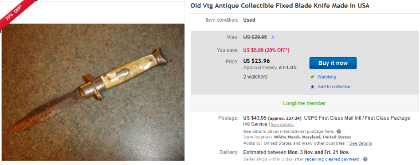Click the help icon beside the Was price
This screenshot has width=420, height=165.
[x=272, y=37]
